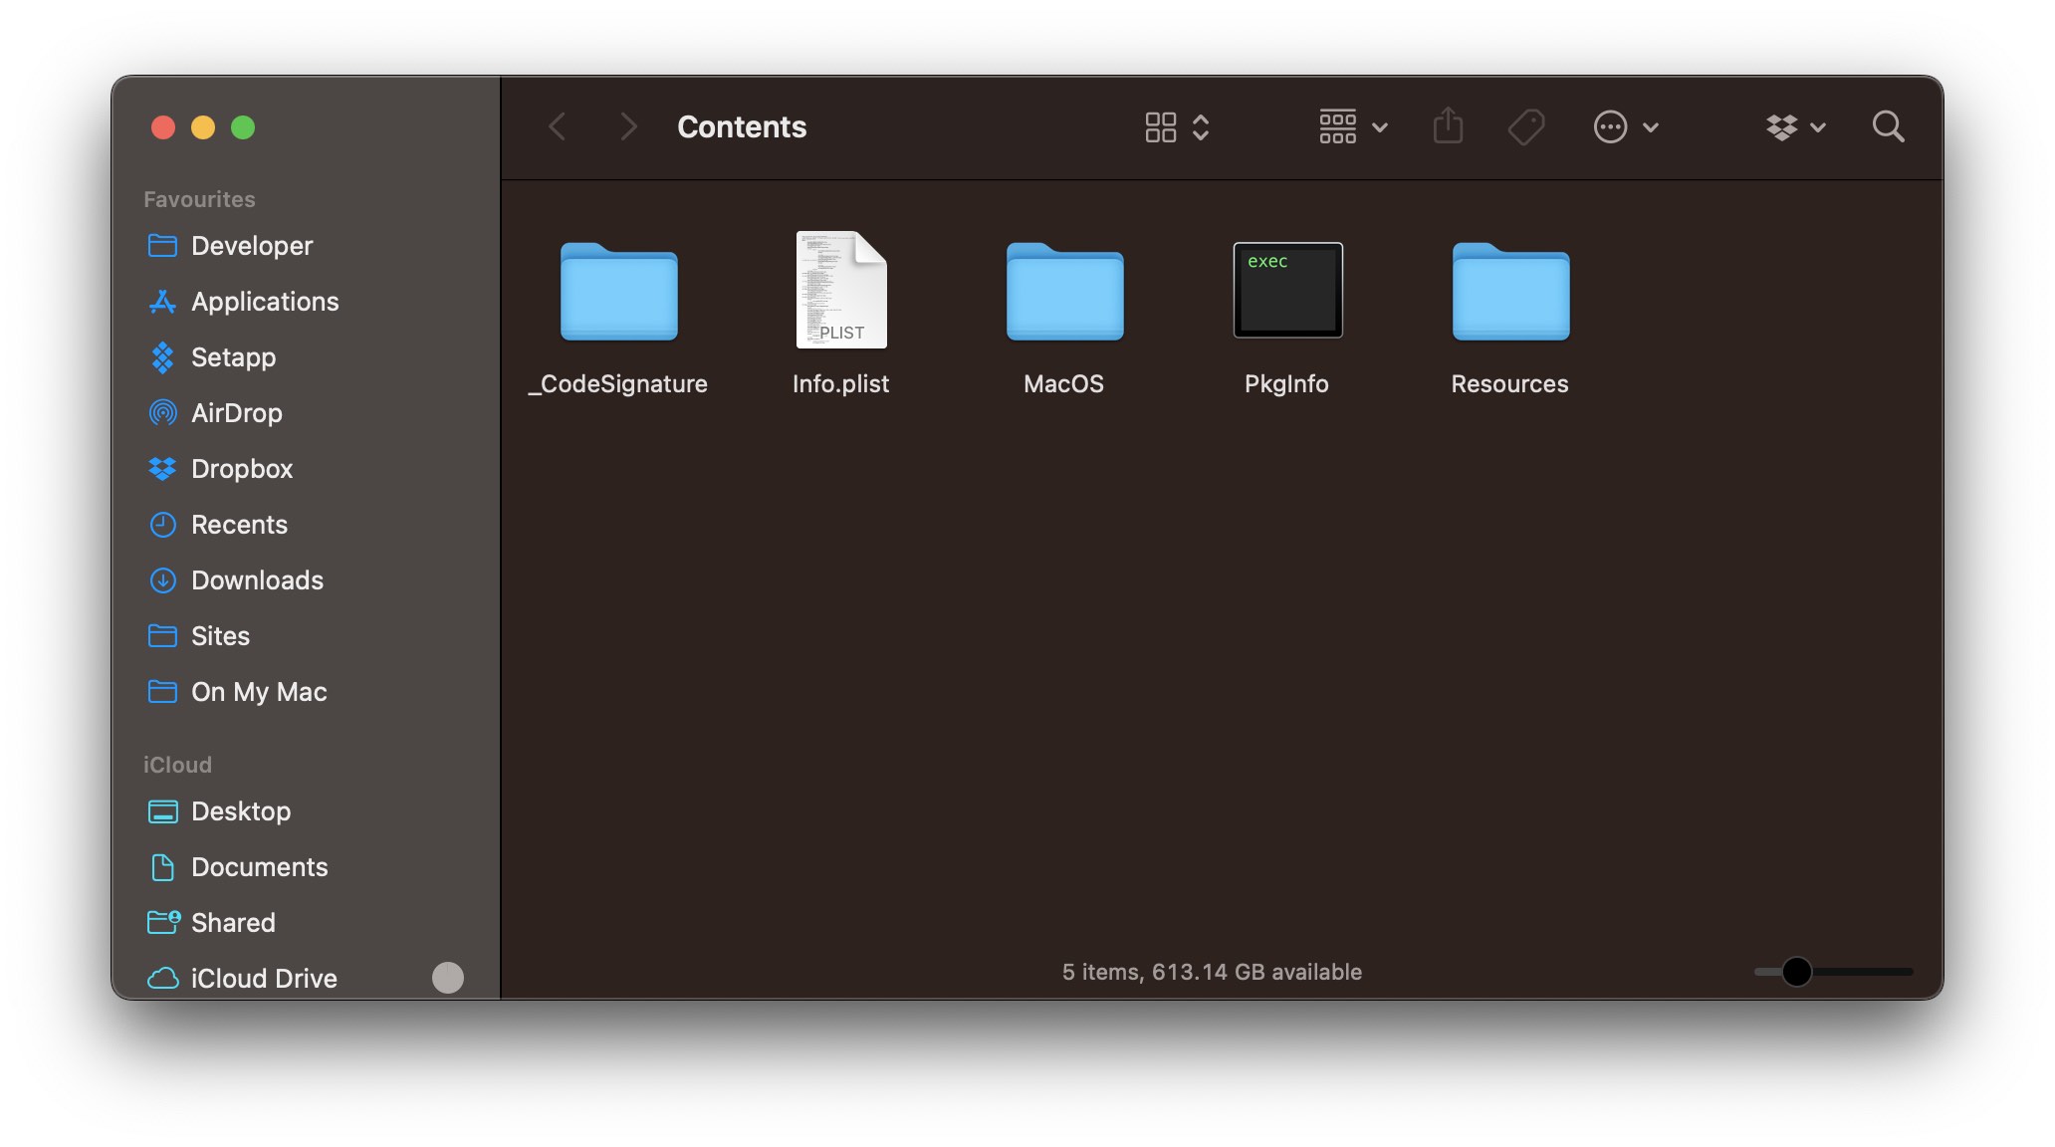This screenshot has width=2055, height=1147.
Task: Close the window with the red button
Action: point(163,127)
